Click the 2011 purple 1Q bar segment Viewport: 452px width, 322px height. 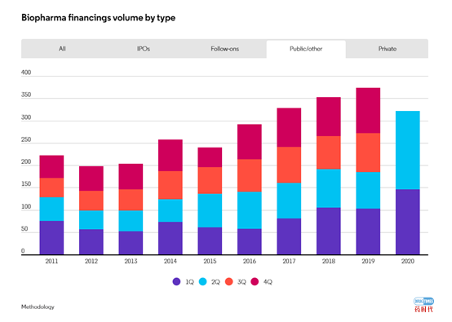pyautogui.click(x=51, y=237)
